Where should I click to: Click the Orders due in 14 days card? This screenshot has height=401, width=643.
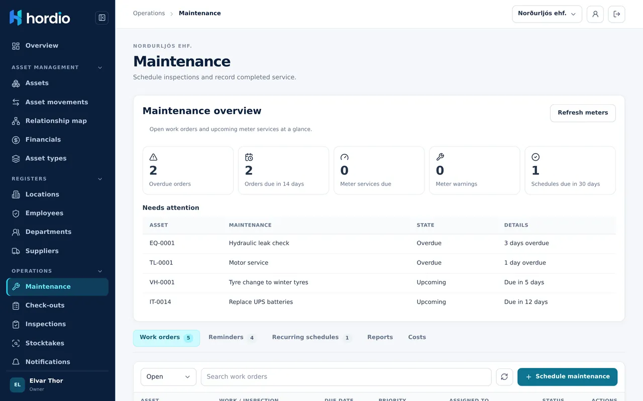click(283, 170)
